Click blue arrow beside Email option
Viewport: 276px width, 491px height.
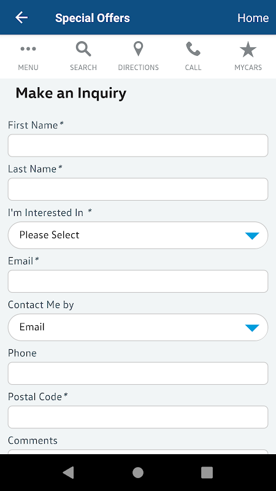[x=252, y=328]
